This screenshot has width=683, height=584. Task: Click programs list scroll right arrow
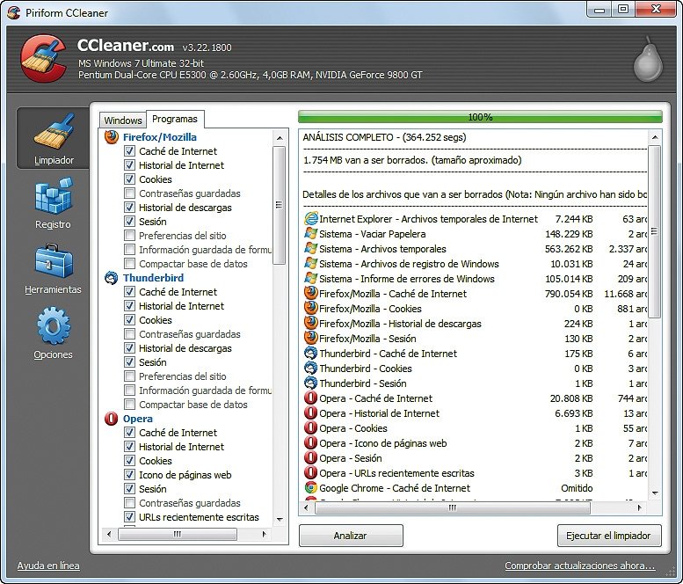tap(264, 535)
